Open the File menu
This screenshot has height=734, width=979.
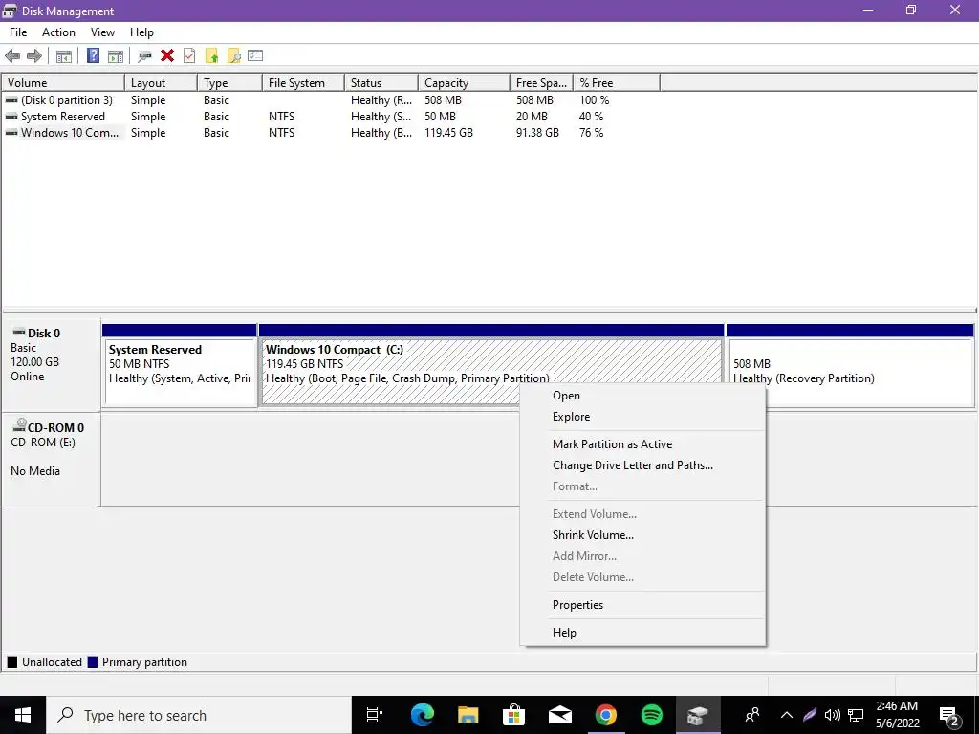click(x=18, y=32)
